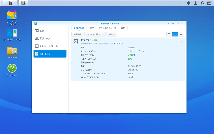Select Storage Manager icon in the taskbar
This screenshot has height=134, width=214.
click(23, 3)
